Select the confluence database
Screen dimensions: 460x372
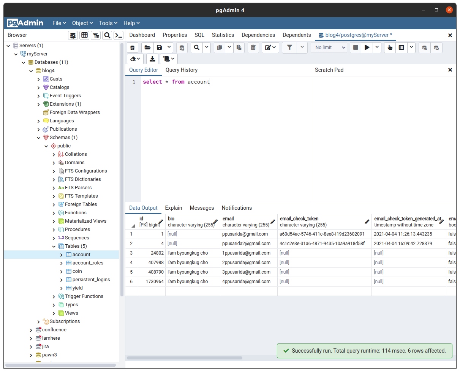(54, 330)
